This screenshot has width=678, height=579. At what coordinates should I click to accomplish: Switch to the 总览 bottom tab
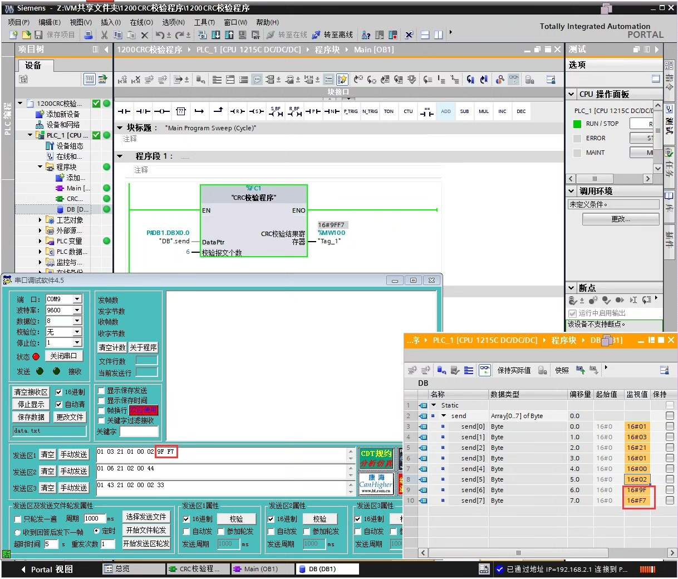tap(134, 569)
